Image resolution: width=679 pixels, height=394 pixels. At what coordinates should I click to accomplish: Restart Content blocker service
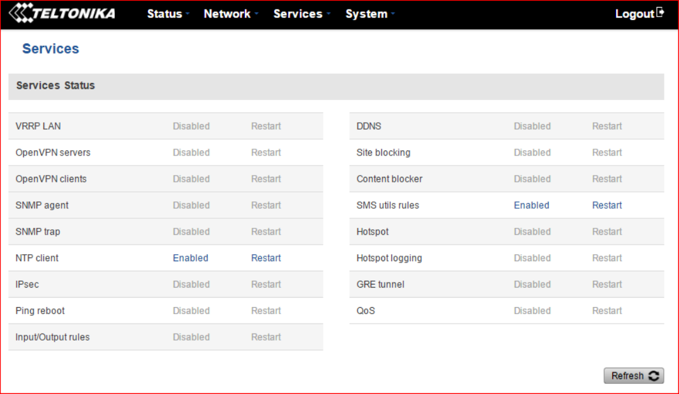[607, 179]
